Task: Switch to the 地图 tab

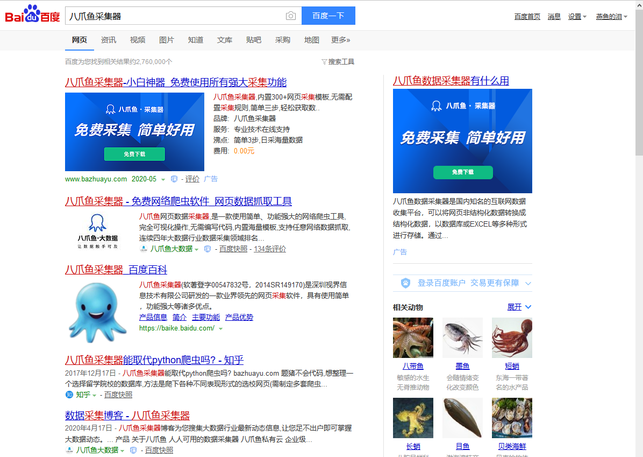Action: click(x=312, y=40)
